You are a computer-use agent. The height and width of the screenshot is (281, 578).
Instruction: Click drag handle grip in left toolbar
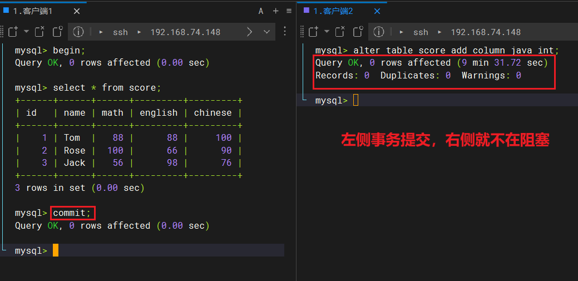click(2, 32)
